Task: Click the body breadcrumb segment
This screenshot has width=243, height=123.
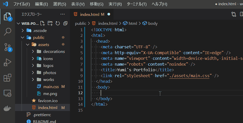Action: [153, 24]
